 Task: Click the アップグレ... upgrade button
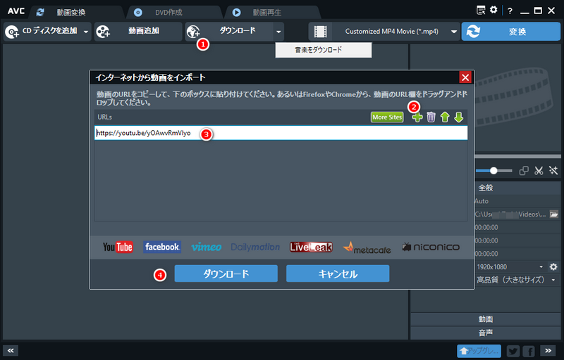point(479,351)
